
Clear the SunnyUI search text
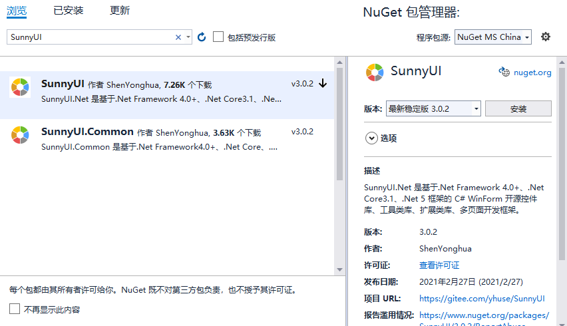tap(178, 37)
